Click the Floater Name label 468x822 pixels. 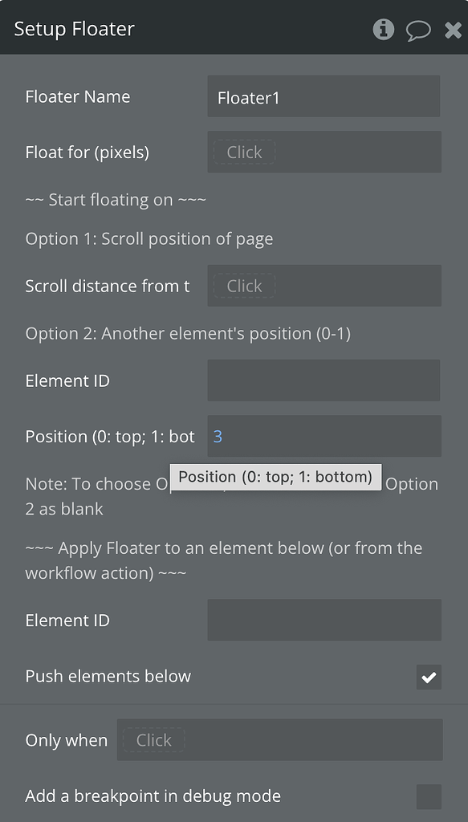77,96
